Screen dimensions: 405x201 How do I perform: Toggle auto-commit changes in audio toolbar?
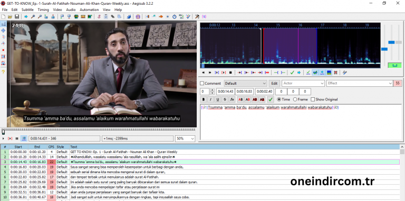[x=308, y=73]
